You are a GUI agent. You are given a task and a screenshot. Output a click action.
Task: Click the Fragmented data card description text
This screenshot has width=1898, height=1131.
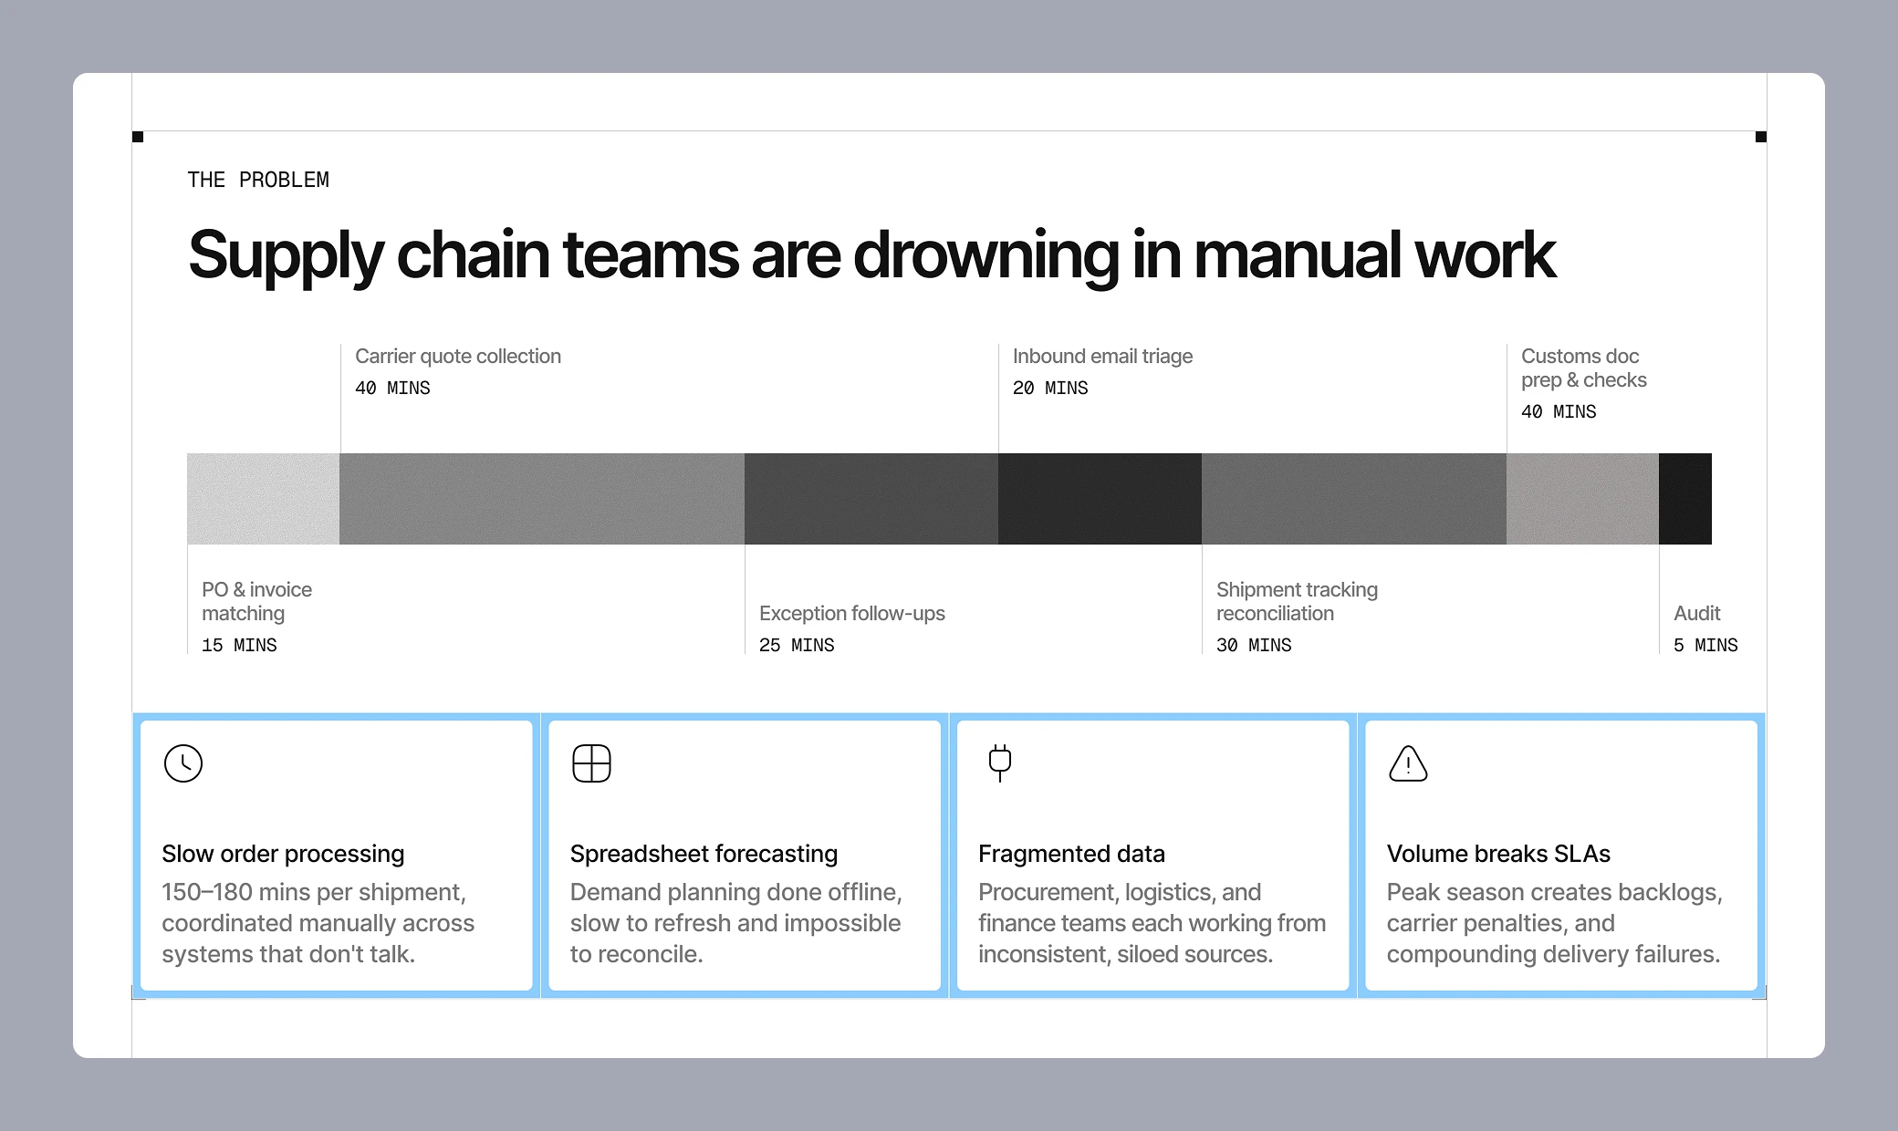pyautogui.click(x=1152, y=923)
